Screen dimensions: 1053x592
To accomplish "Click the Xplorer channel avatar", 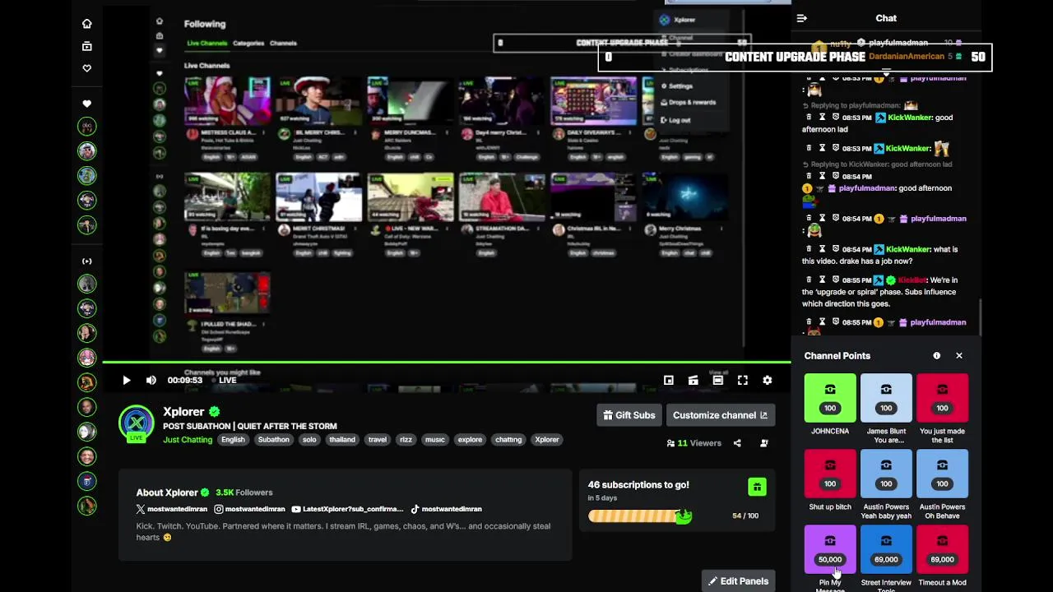I will pyautogui.click(x=136, y=423).
